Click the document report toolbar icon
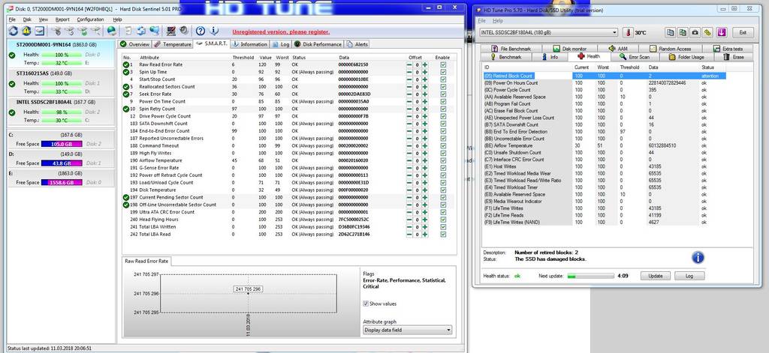769x353 pixels. pyautogui.click(x=128, y=31)
